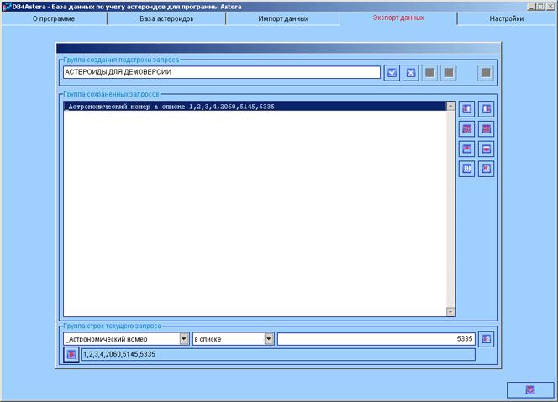Click the saved queries scrollbar up arrow

[450, 107]
